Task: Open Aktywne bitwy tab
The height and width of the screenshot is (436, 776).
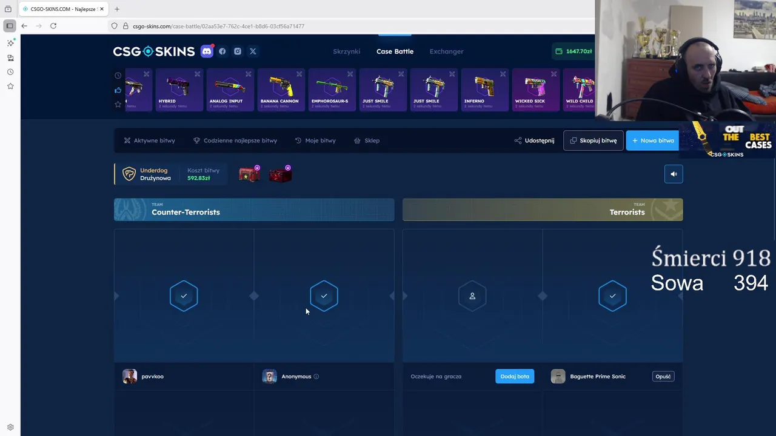Action: coord(149,140)
